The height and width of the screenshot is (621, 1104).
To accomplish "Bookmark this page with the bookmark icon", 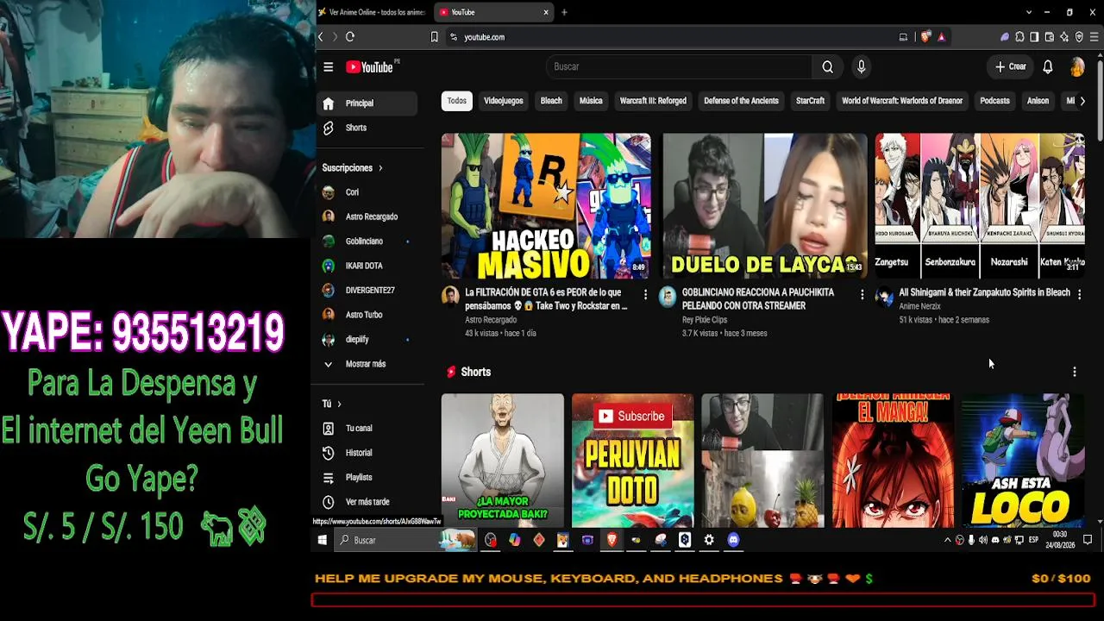I will pos(435,37).
